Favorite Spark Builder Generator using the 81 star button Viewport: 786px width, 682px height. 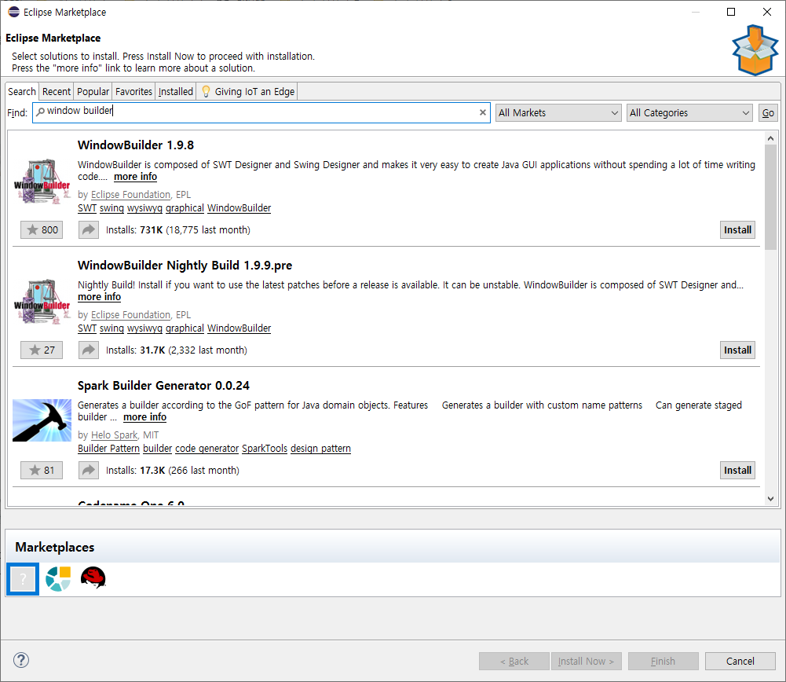pyautogui.click(x=42, y=471)
